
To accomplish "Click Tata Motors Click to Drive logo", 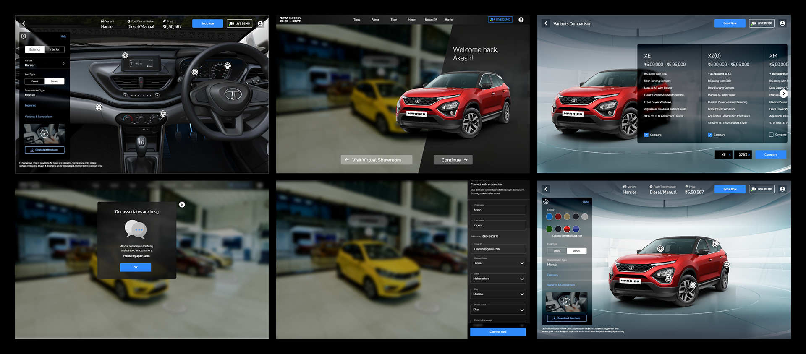I will pos(290,20).
